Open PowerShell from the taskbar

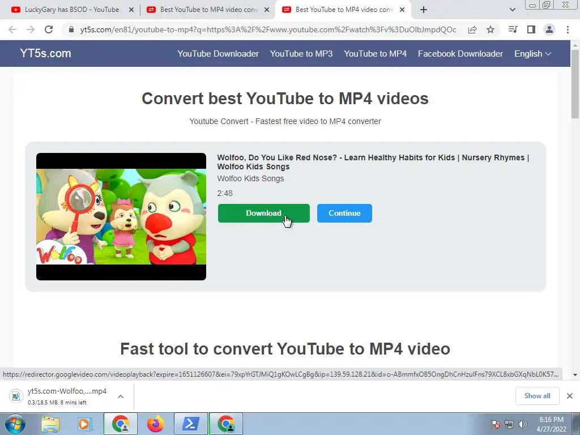pyautogui.click(x=190, y=424)
